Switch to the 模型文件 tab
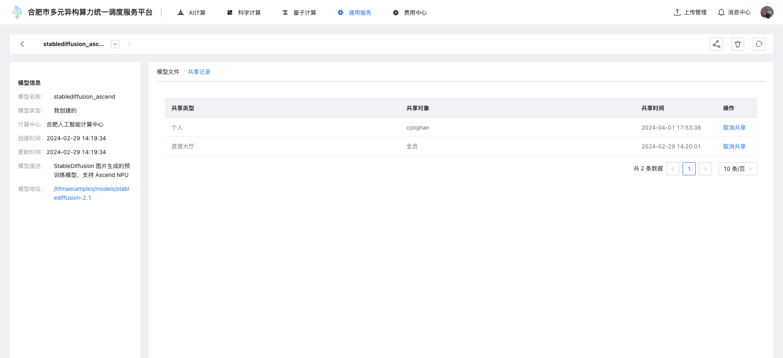The width and height of the screenshot is (783, 358). click(168, 72)
